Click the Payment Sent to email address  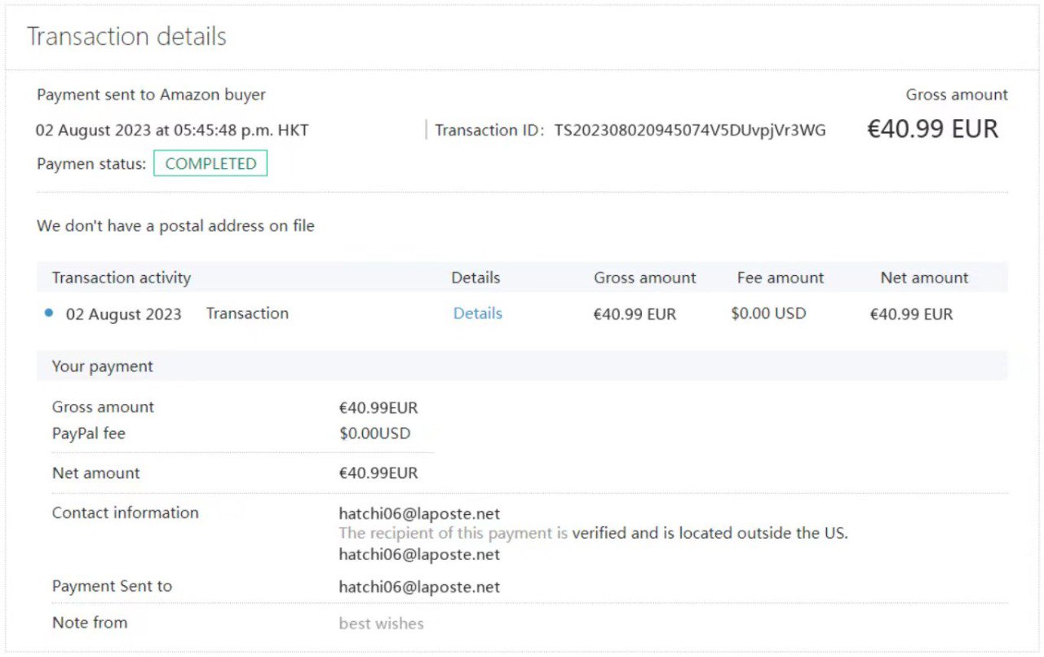click(x=419, y=587)
